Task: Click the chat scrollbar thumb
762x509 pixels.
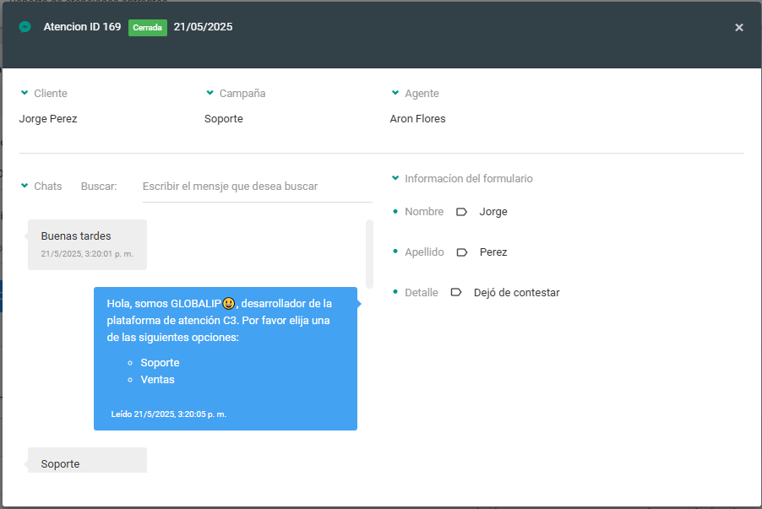Action: pos(369,253)
